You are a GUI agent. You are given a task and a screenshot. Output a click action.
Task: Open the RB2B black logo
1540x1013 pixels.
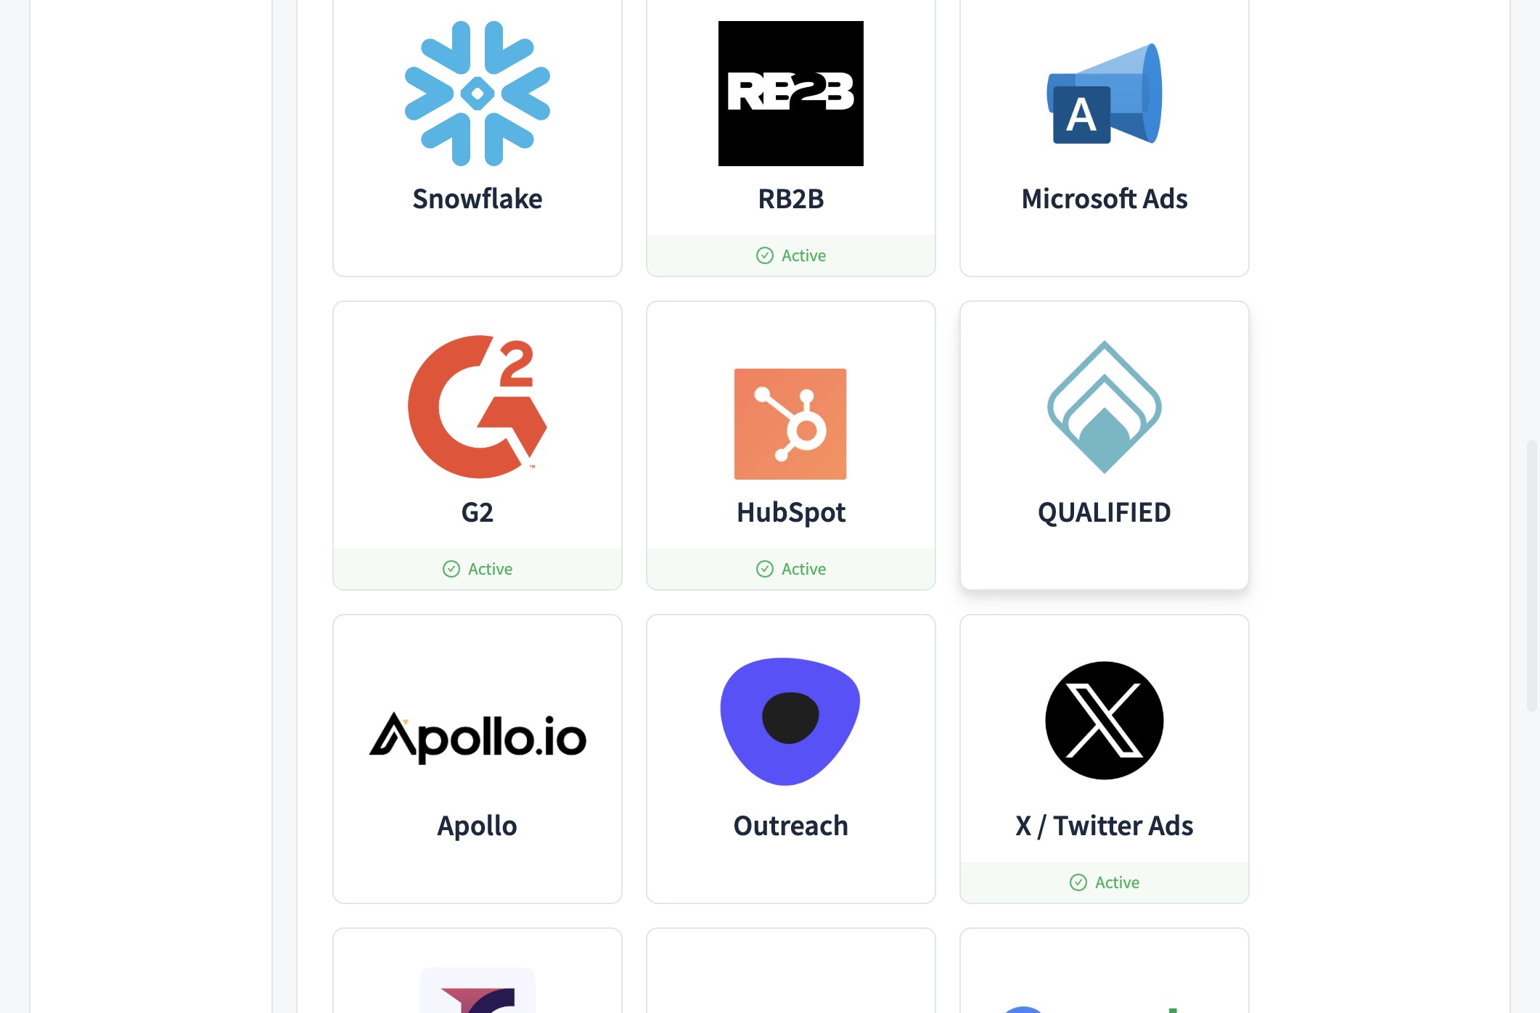click(790, 94)
